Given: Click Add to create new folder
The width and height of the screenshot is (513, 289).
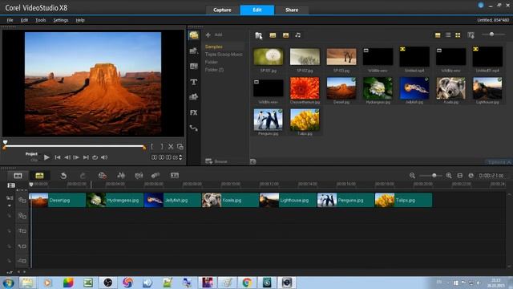Looking at the screenshot, I should point(214,35).
